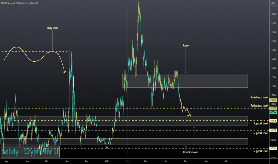Select the 'Resistance level' label beside 0.9759
Image resolution: width=278 pixels, height=164 pixels.
point(259,106)
